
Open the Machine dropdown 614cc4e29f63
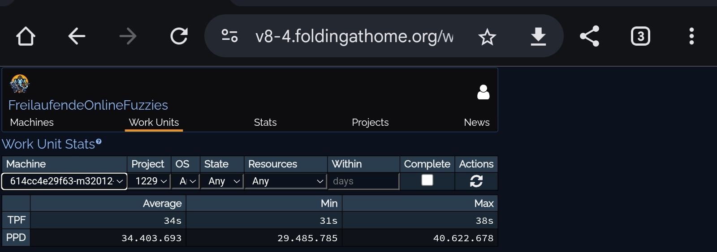[x=65, y=181]
